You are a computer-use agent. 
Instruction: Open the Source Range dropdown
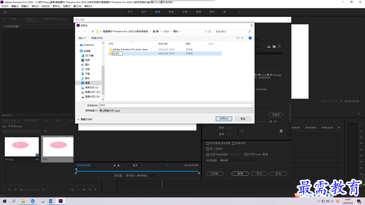click(x=142, y=176)
